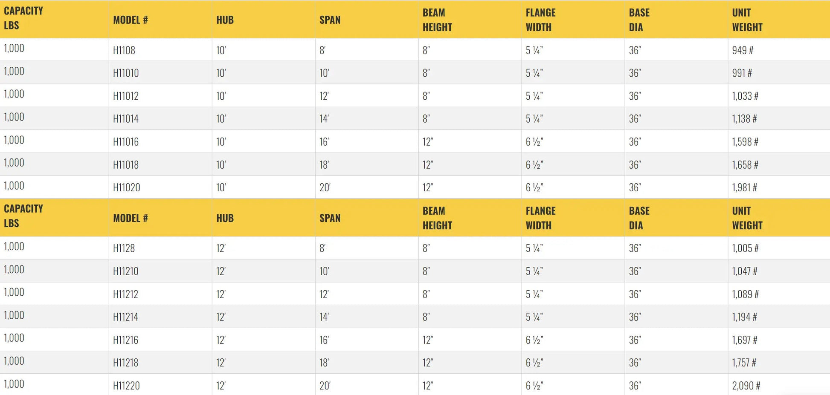The image size is (830, 395).
Task: Select the H1128 model cell
Action: tap(124, 248)
